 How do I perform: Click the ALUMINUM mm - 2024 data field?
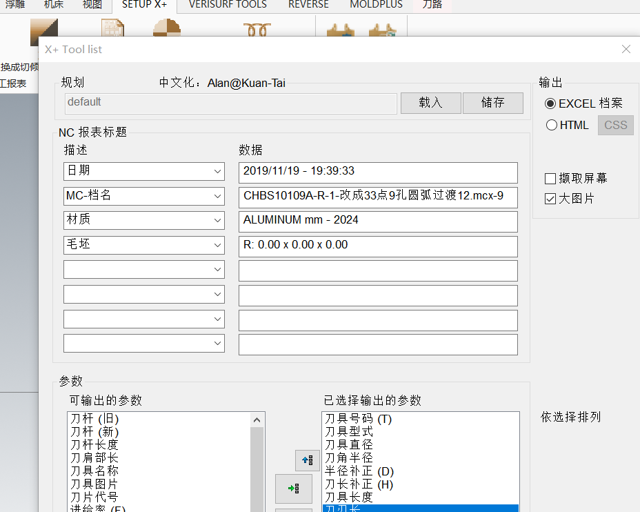[378, 221]
